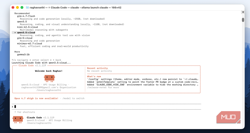Click '/Users/raghavsethi' path in welcome box
The image size is (250, 133).
tap(48, 90)
